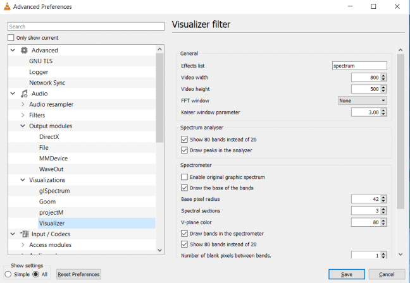Open the Network Sync settings item

(x=47, y=83)
